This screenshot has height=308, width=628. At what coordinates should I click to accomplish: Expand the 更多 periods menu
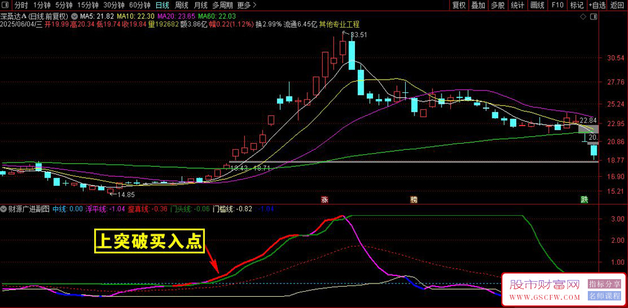tap(247, 5)
